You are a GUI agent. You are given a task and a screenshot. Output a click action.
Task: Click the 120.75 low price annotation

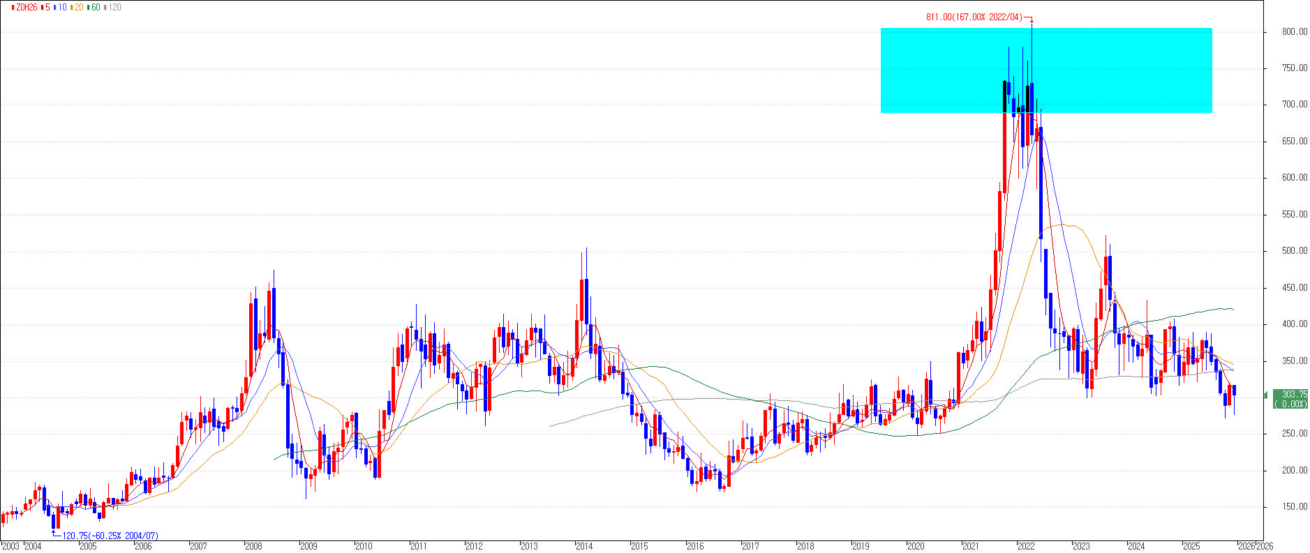(x=110, y=536)
